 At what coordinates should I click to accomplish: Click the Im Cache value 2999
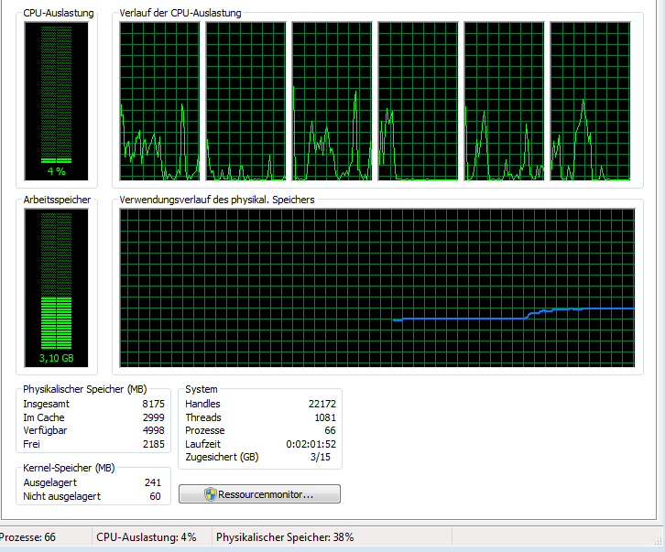154,417
